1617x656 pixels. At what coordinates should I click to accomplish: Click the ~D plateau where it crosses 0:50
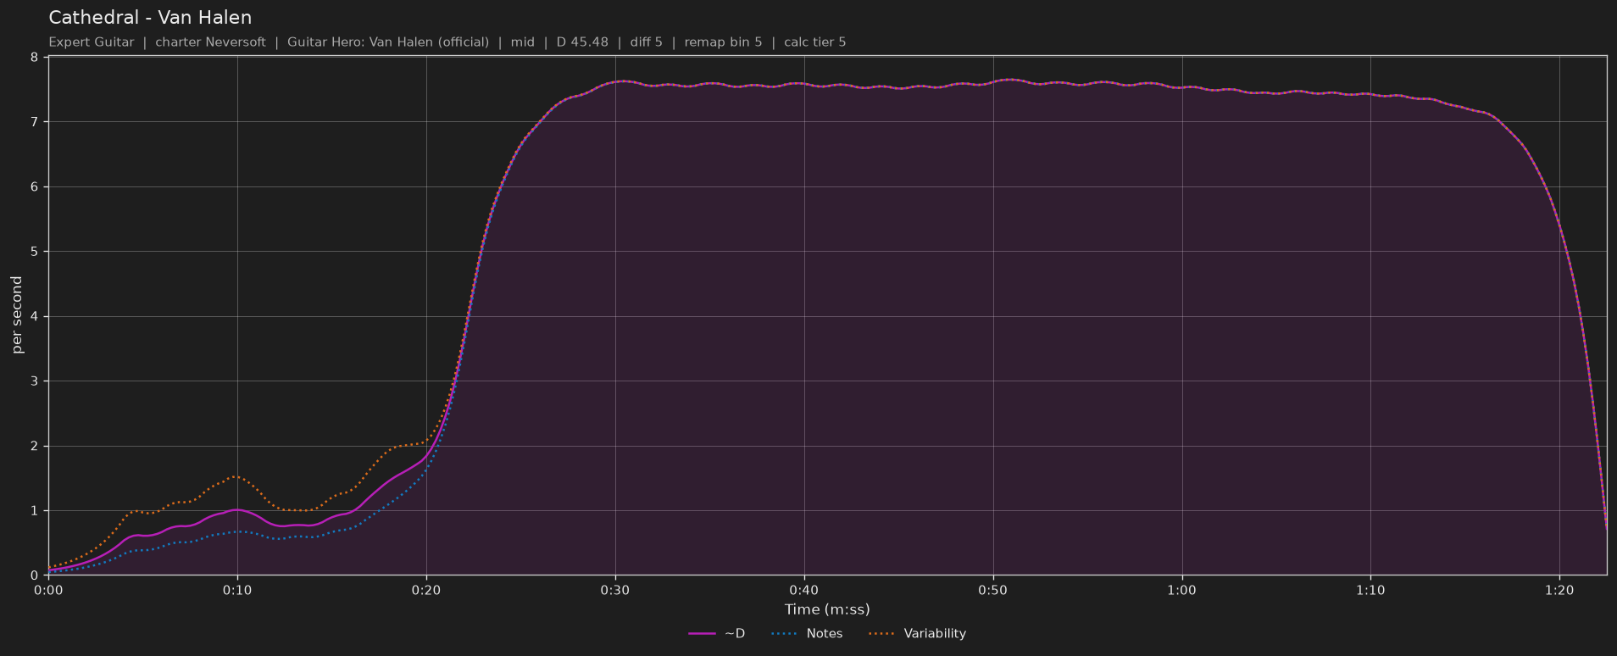tap(992, 83)
